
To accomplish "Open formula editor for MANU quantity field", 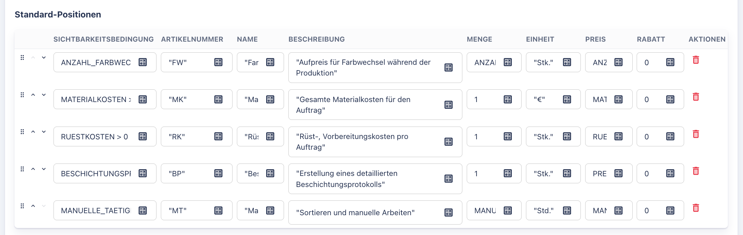I will [508, 210].
